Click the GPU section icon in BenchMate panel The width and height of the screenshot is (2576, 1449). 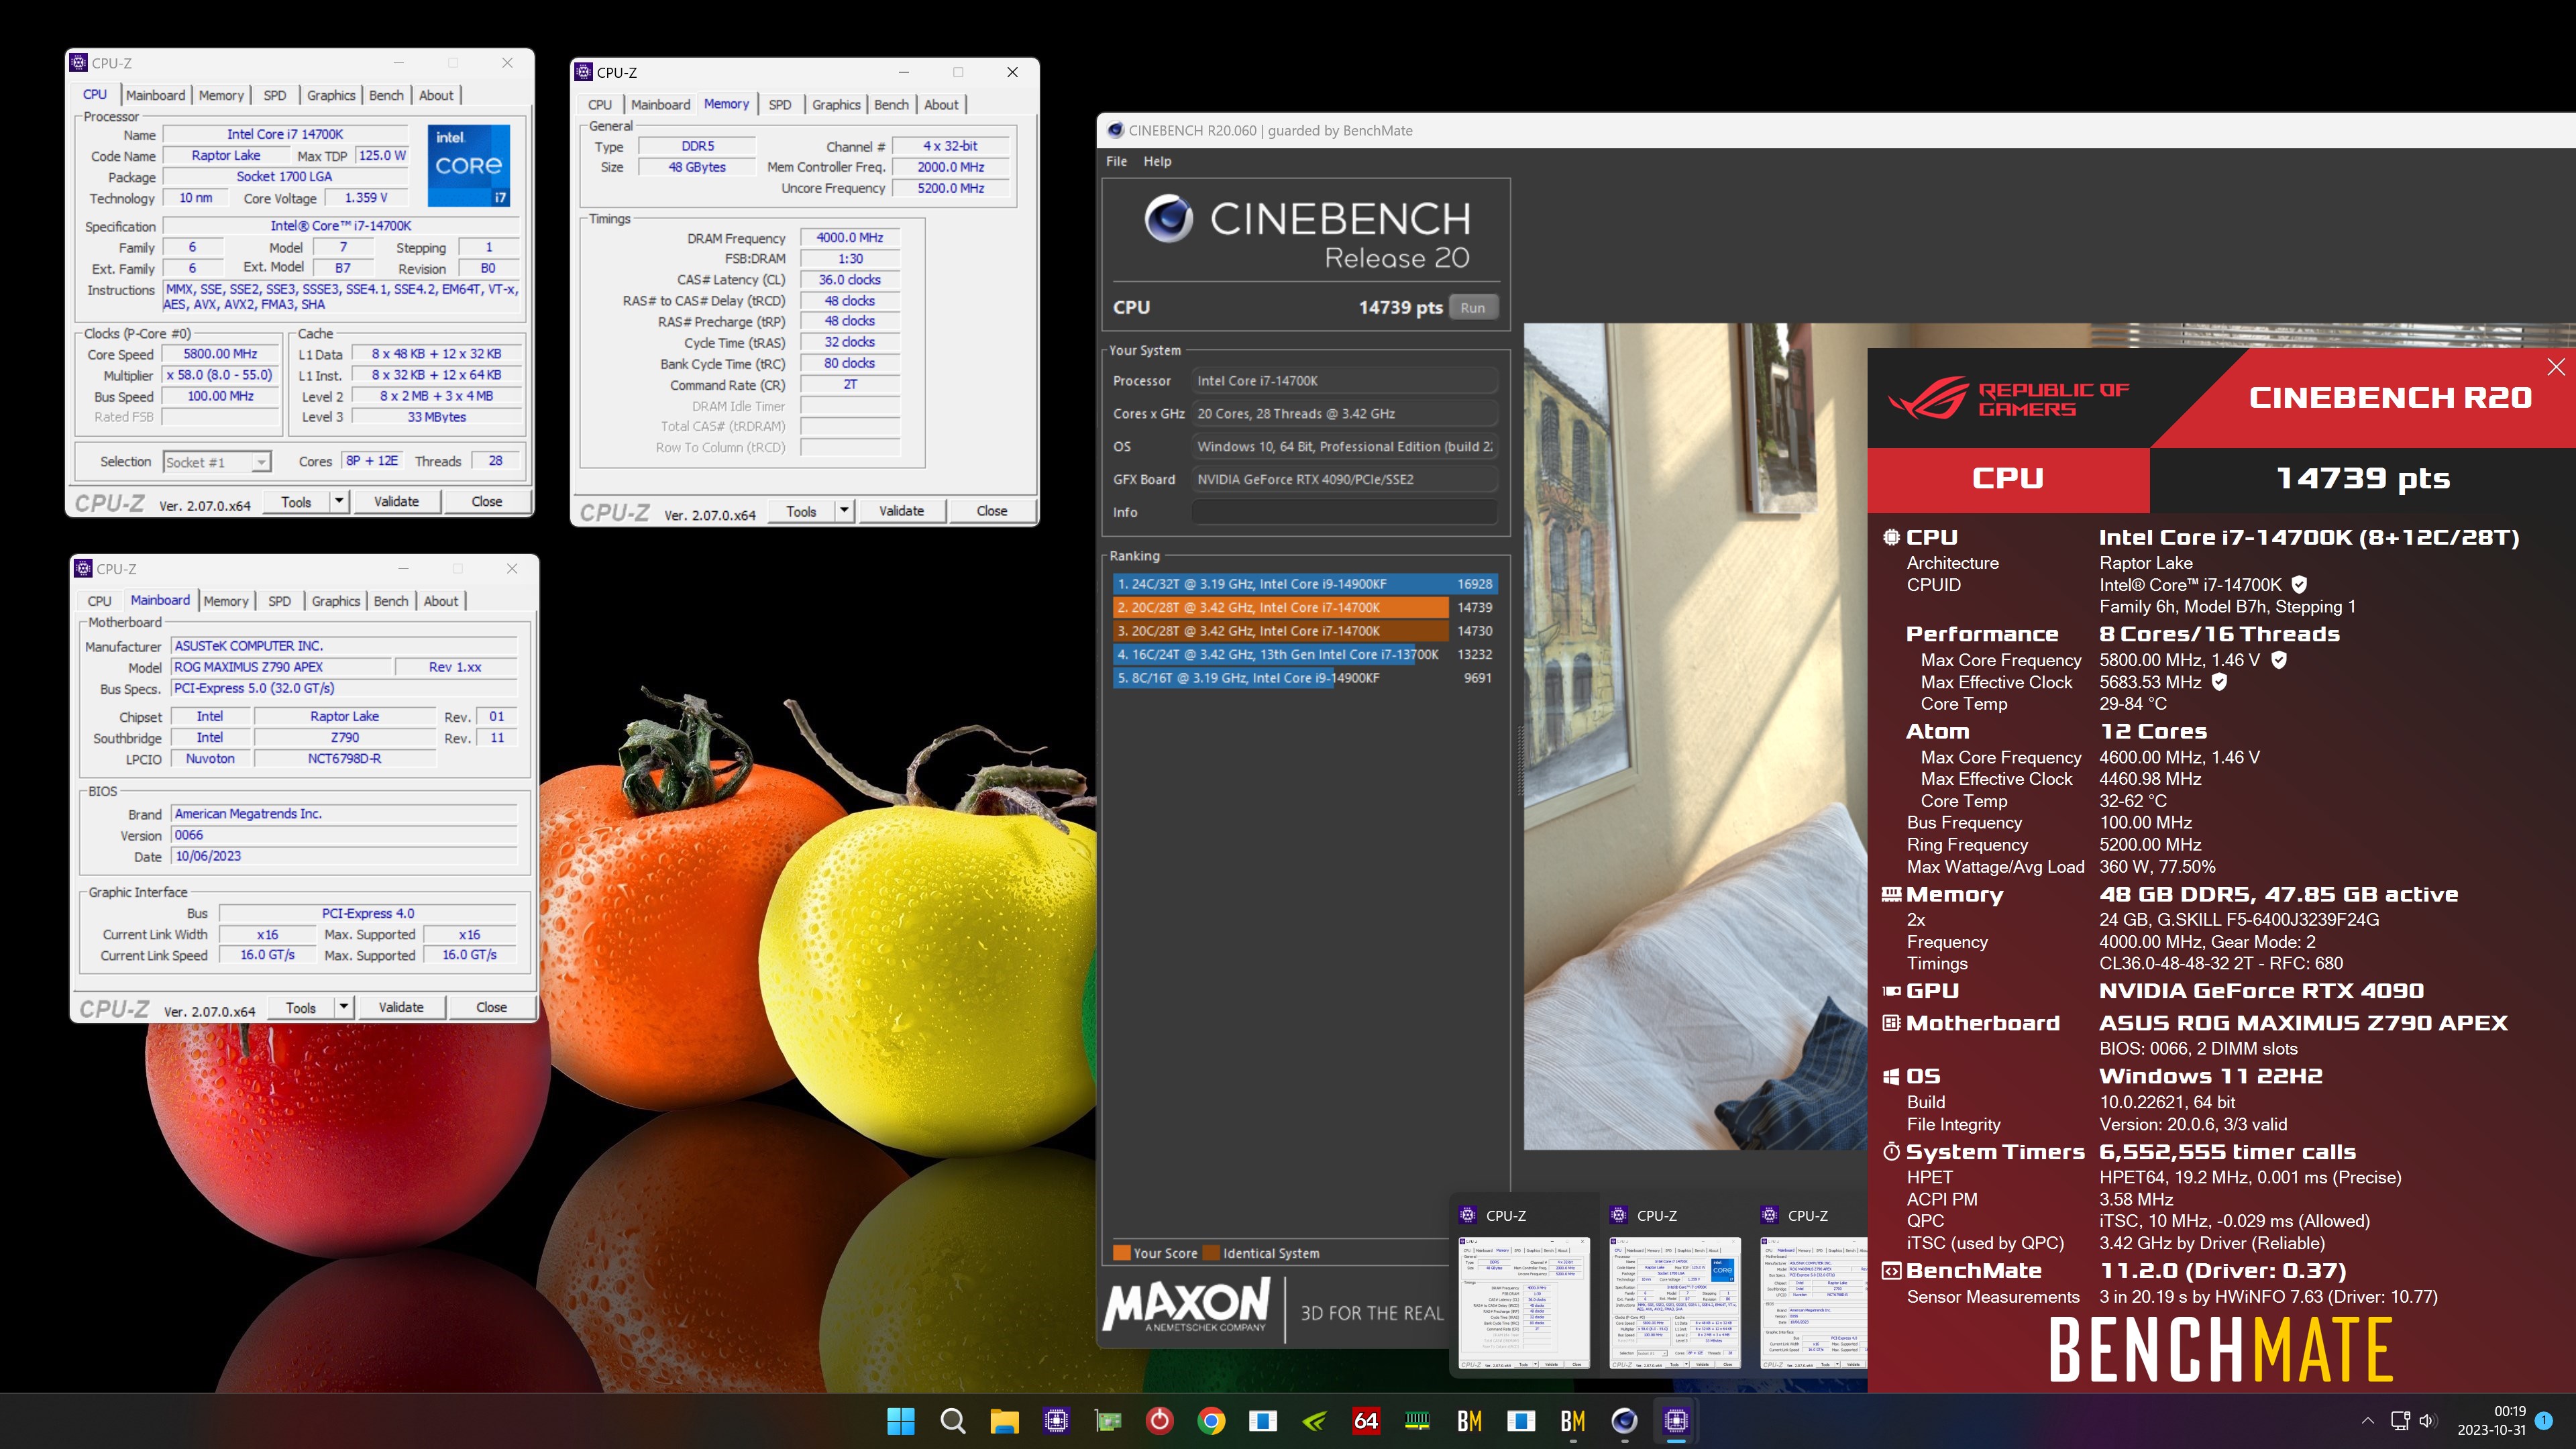1891,991
